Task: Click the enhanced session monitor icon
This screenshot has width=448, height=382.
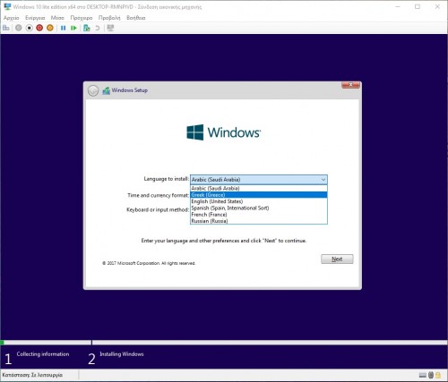Action: [111, 28]
